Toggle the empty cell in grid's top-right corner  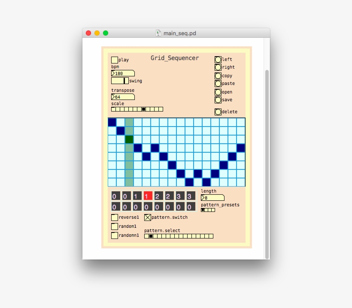(241, 122)
